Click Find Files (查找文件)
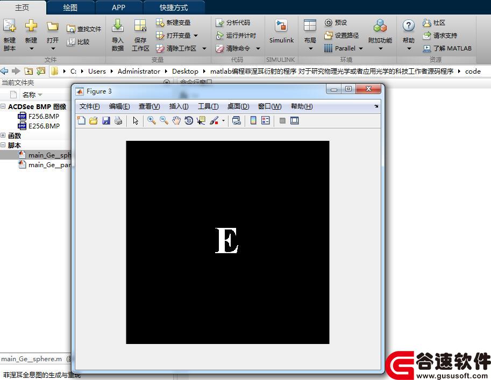Viewport: 491px width, 380px height. (x=84, y=29)
